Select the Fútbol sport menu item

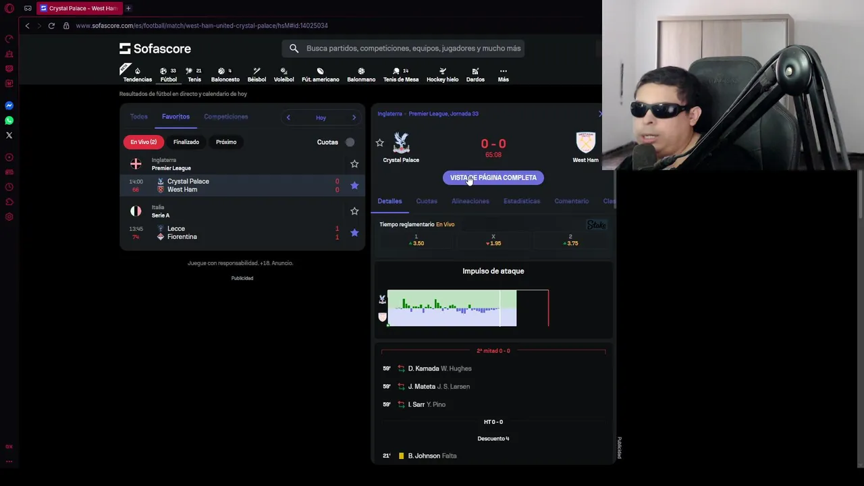click(x=168, y=74)
